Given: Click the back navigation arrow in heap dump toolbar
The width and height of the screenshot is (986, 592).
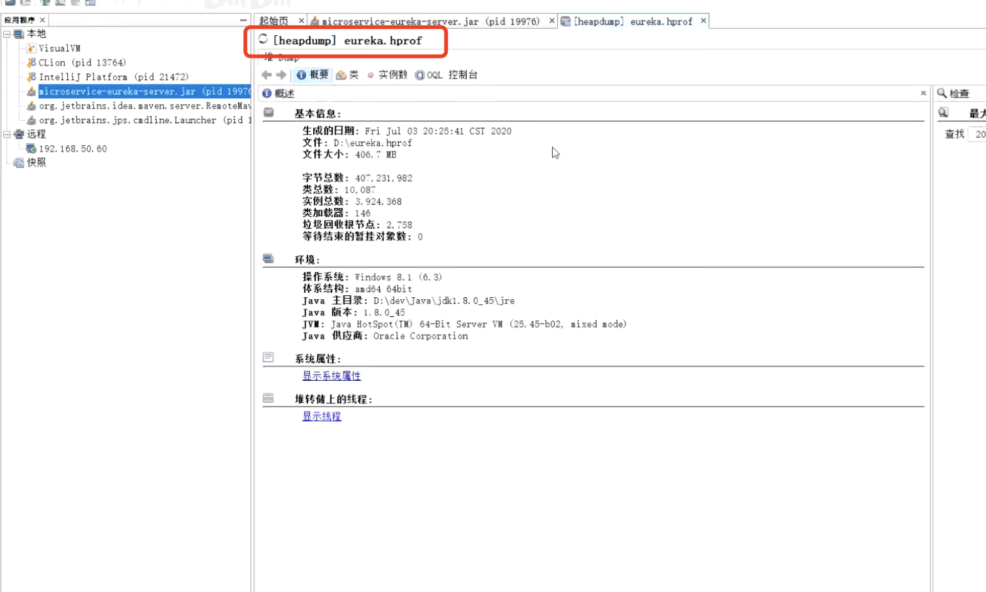Looking at the screenshot, I should pyautogui.click(x=267, y=75).
